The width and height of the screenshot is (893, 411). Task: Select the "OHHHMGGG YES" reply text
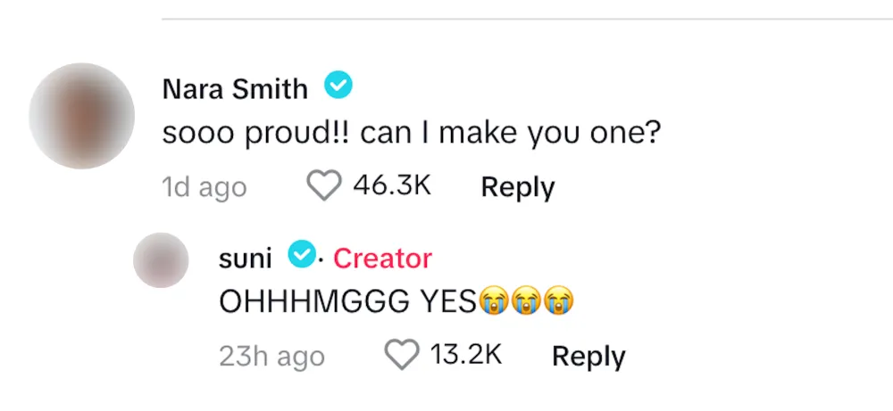tap(348, 303)
